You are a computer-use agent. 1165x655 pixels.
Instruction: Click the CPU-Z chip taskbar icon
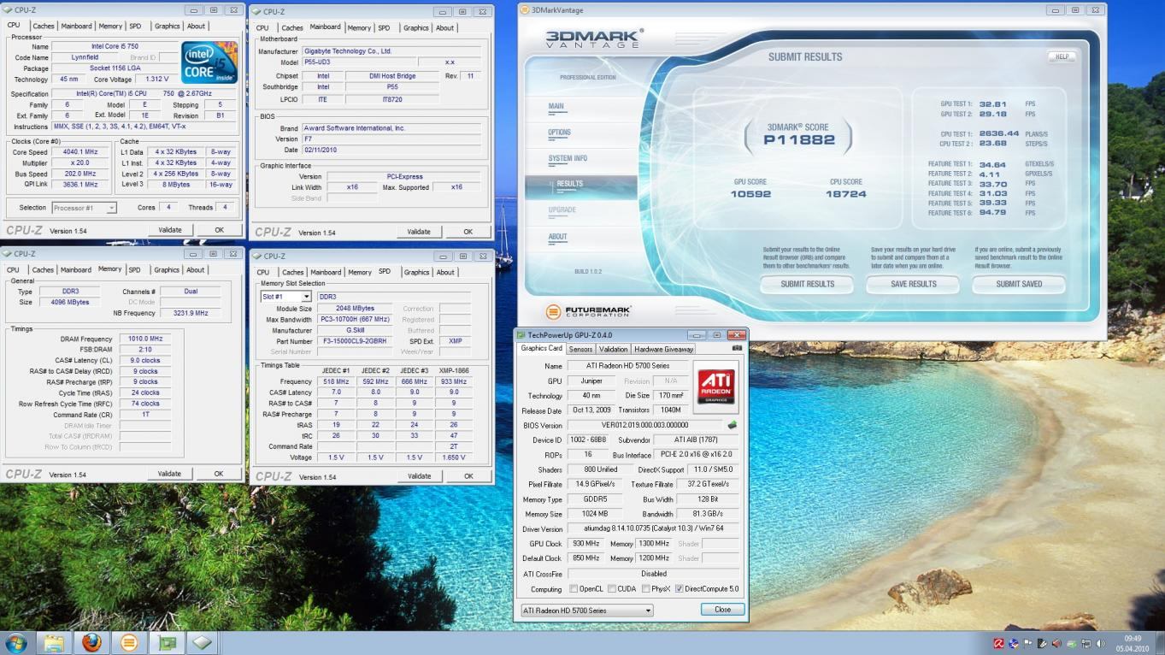pyautogui.click(x=203, y=643)
